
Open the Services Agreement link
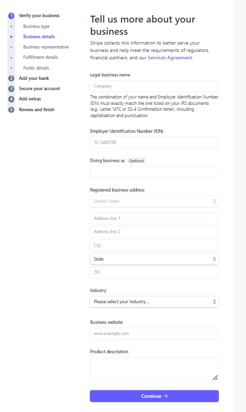point(170,57)
